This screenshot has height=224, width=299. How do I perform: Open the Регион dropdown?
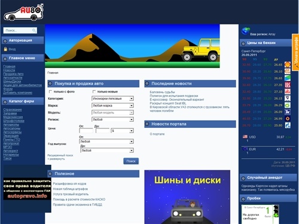tap(112, 119)
